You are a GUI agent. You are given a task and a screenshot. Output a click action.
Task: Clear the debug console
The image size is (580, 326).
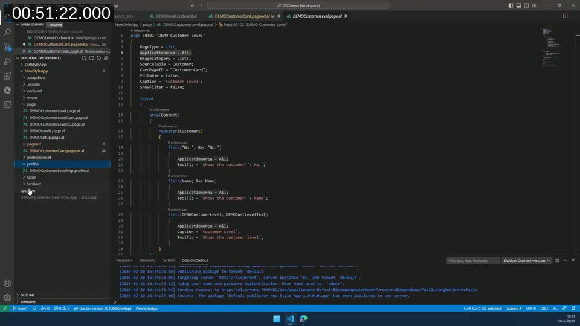pos(558,261)
